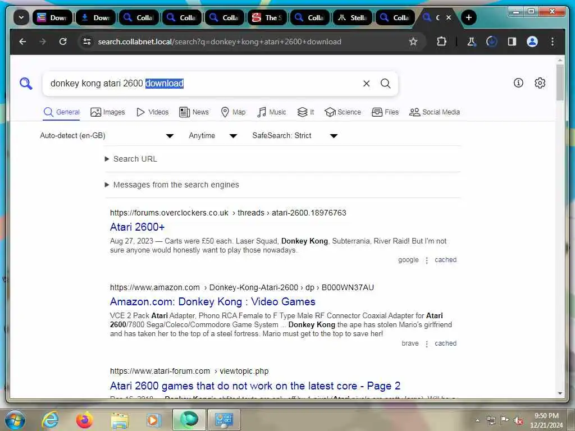Close the active browser tab
575x431 pixels.
point(449,17)
